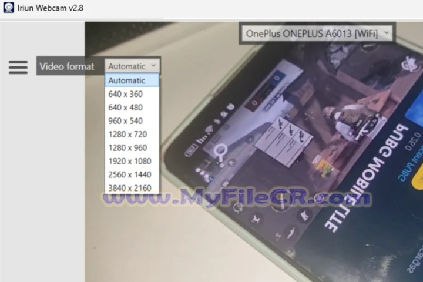Image resolution: width=423 pixels, height=282 pixels.
Task: Choose 640 x 480 resolution
Action: tap(132, 108)
